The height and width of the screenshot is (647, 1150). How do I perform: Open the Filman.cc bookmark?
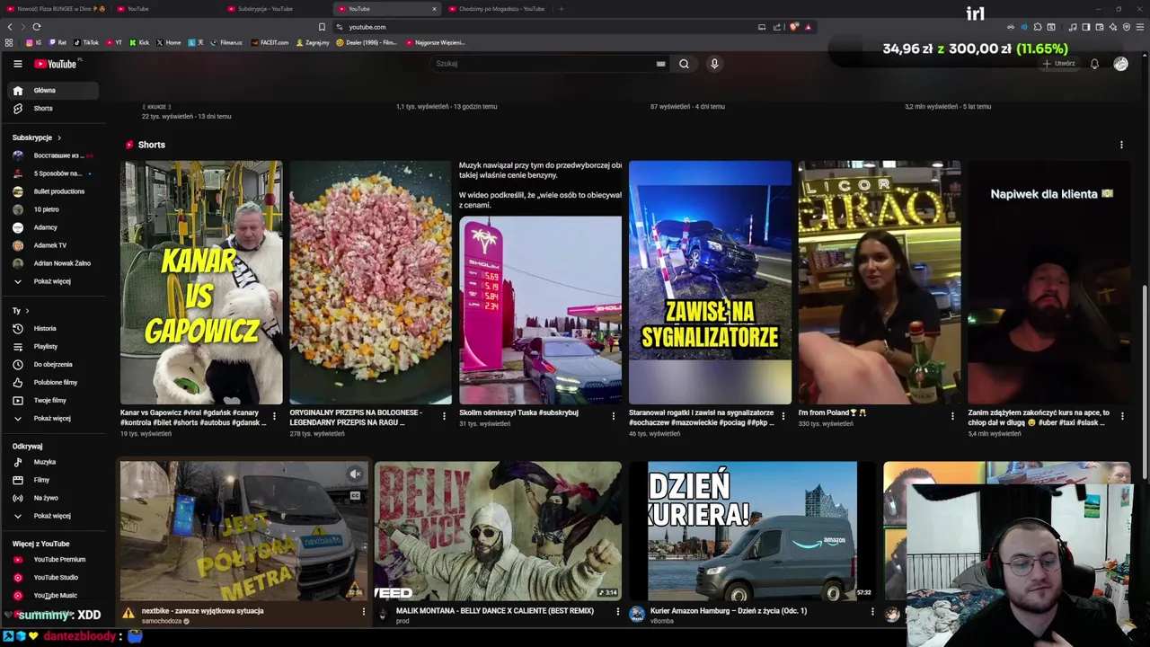[227, 42]
